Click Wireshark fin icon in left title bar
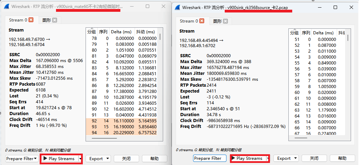The image size is (359, 165). [x=7, y=6]
